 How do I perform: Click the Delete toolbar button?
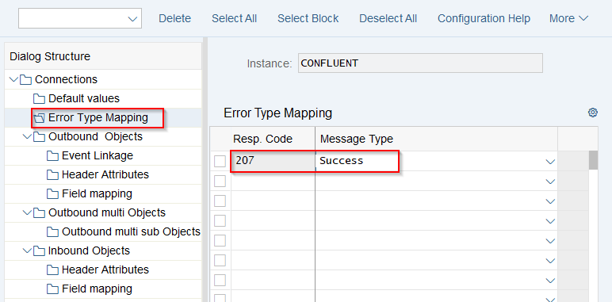[x=175, y=18]
